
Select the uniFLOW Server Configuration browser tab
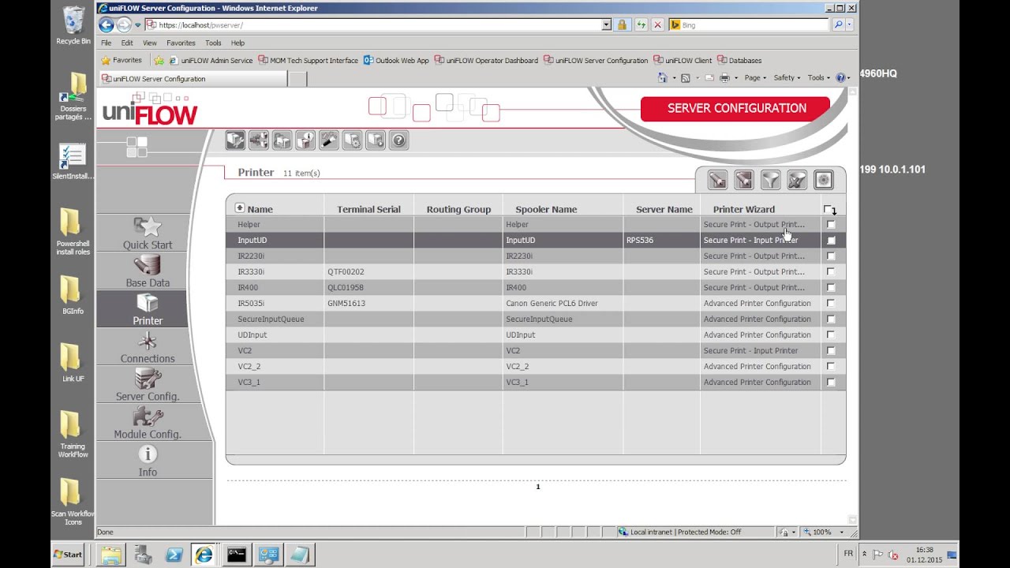click(x=193, y=79)
